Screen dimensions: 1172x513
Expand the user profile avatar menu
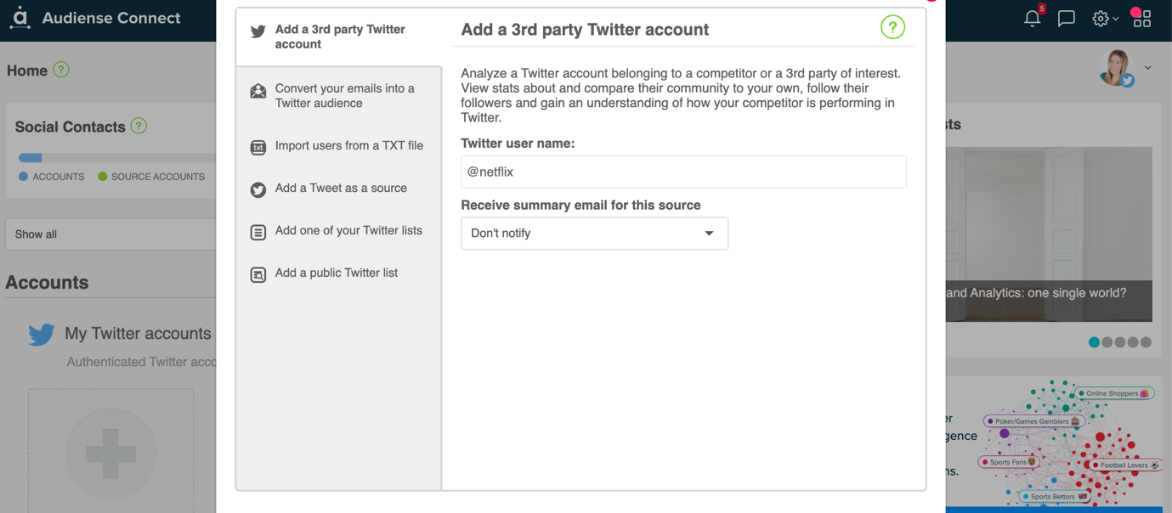click(x=1147, y=68)
